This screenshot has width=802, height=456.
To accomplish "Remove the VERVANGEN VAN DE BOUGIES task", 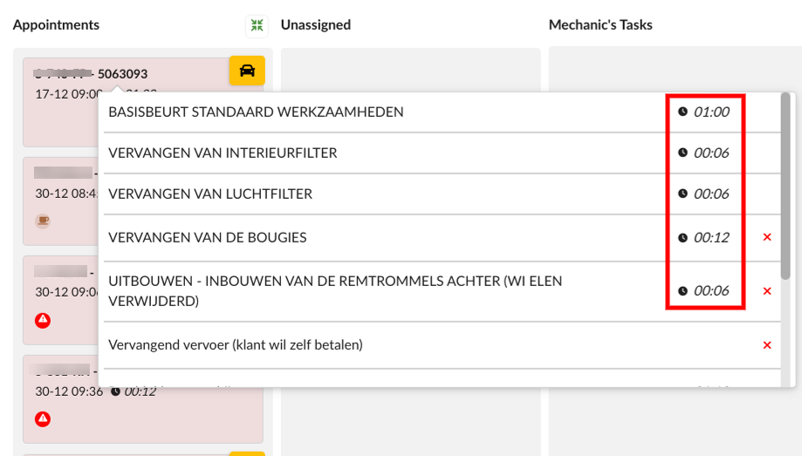I will pos(767,237).
